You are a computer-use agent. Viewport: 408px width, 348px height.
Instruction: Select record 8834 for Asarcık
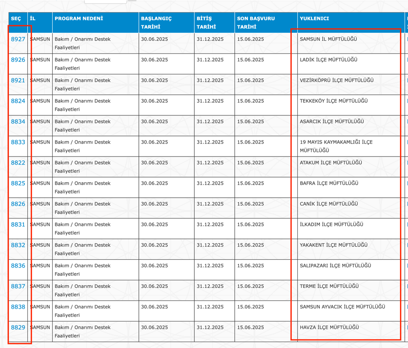[x=18, y=122]
